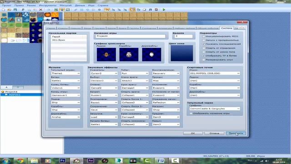This screenshot has width=291, height=164.
Task: Click the Дирижабль airship graphic thumbnail
Action: pyautogui.click(x=151, y=55)
